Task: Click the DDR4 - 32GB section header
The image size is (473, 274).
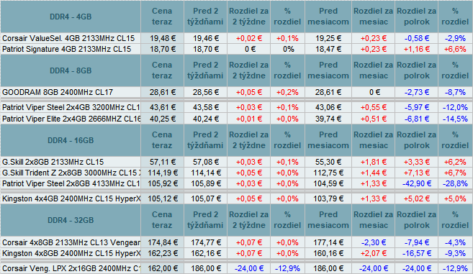Action: 71,220
